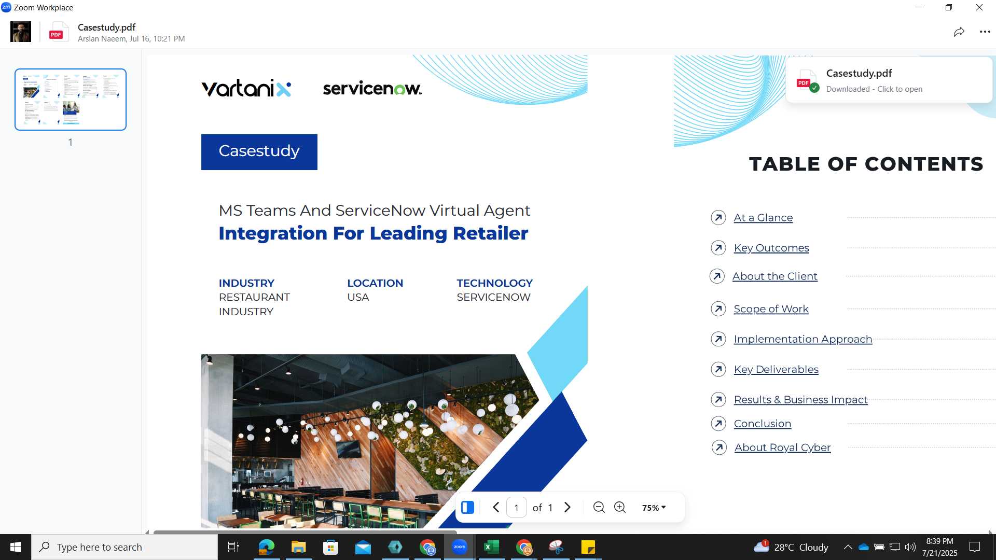Open the Windows Start menu
Screen dimensions: 996x560
click(x=16, y=547)
